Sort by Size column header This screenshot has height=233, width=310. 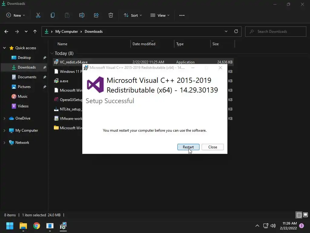[x=216, y=44]
